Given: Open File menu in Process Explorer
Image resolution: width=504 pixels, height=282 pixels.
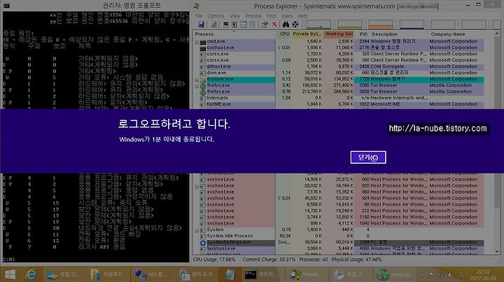Looking at the screenshot, I should coord(199,15).
